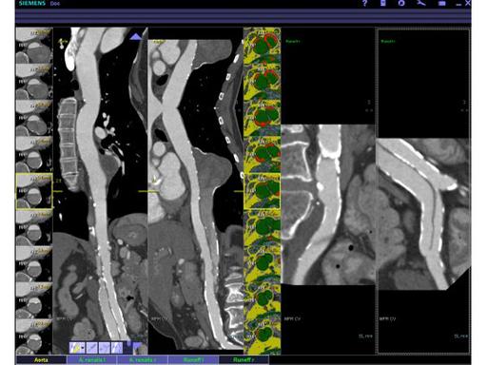Image resolution: width=487 pixels, height=365 pixels.
Task: Minimize the Siemens application window
Action: (458, 4)
